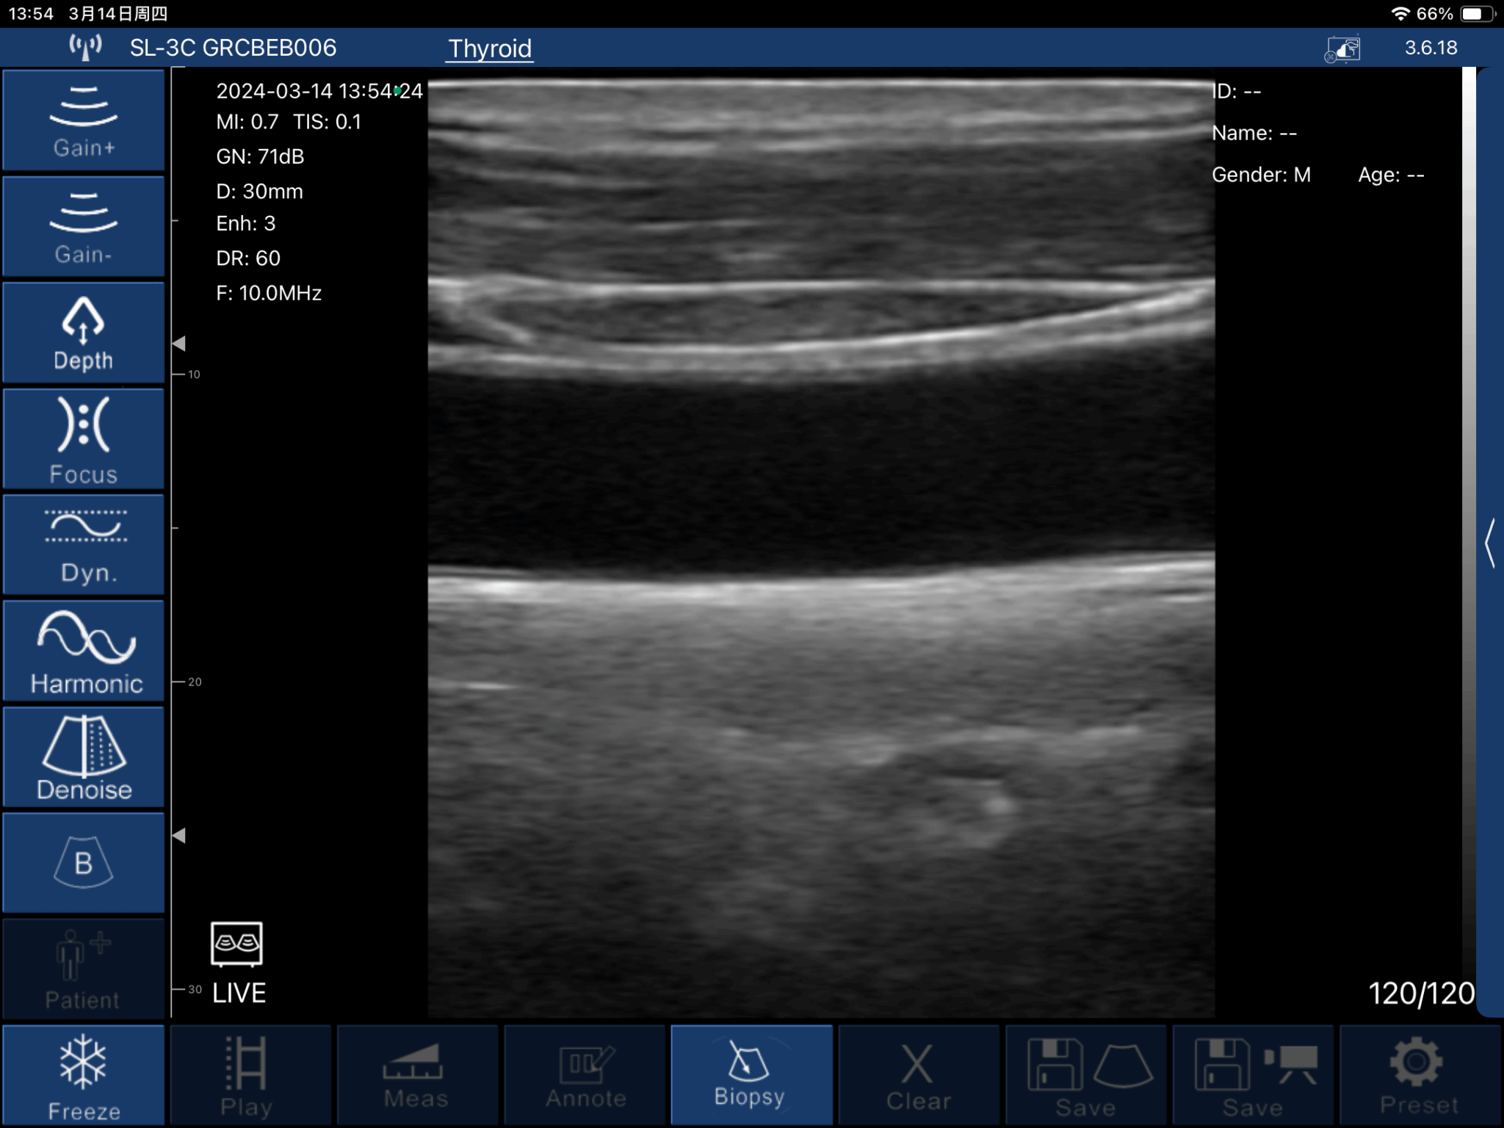Open the Meas measurement tool
Image resolution: width=1504 pixels, height=1128 pixels.
pyautogui.click(x=416, y=1074)
